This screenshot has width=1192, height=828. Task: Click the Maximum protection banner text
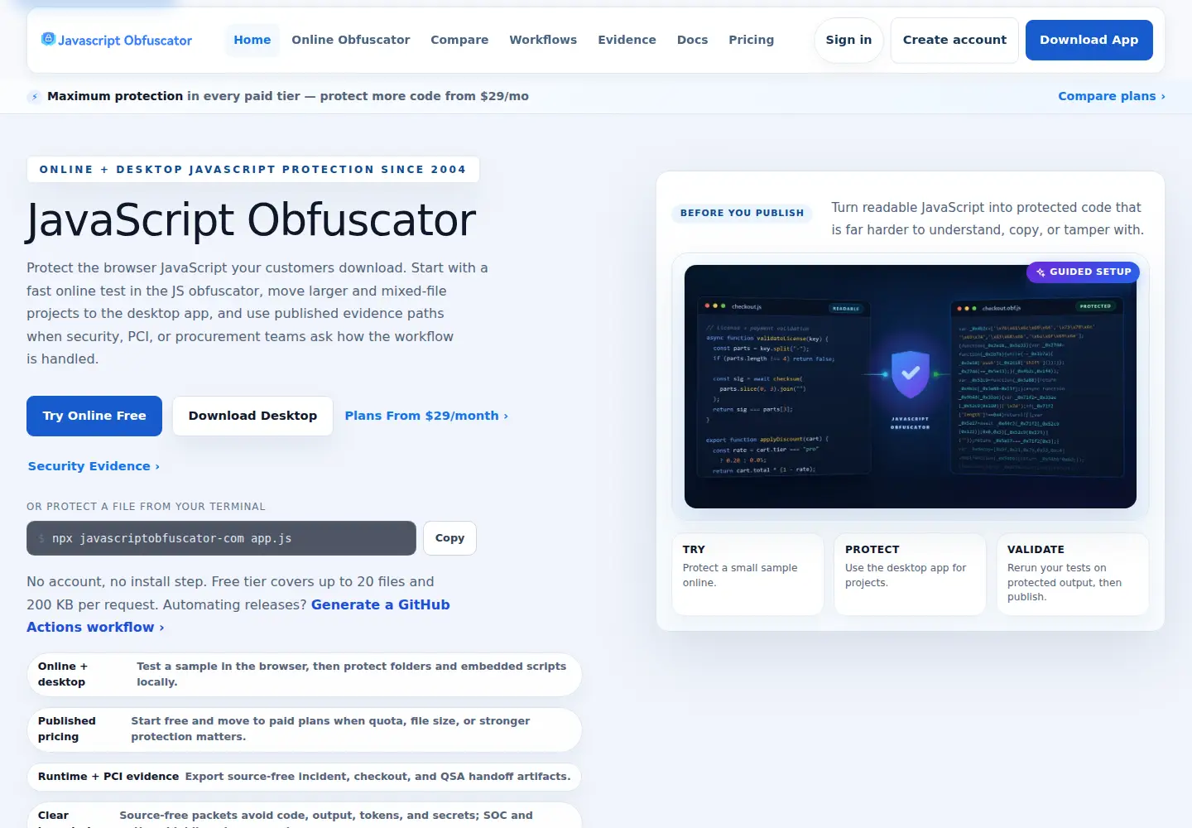tap(287, 96)
